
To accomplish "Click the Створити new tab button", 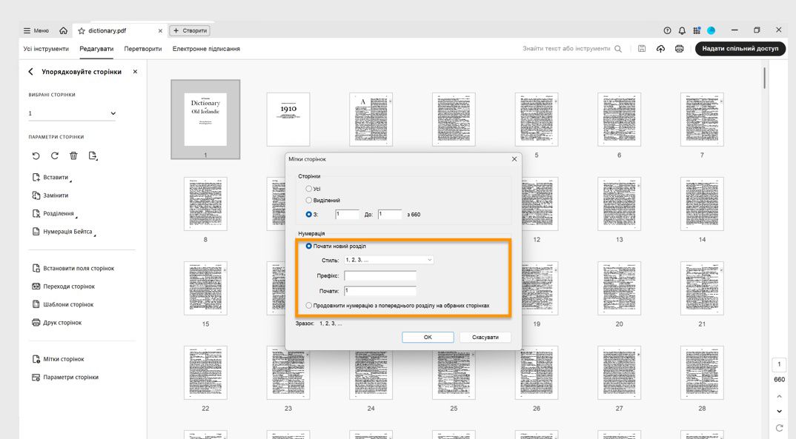I will coord(190,30).
